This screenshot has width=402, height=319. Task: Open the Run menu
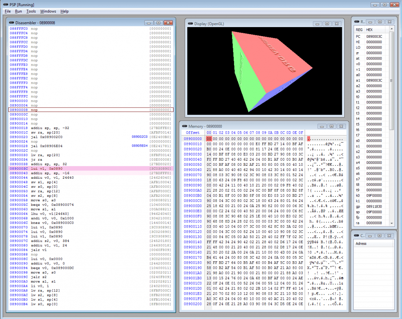point(18,11)
